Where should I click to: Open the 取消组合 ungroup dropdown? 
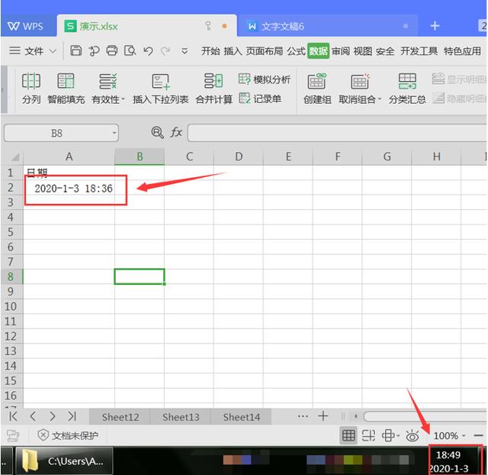pyautogui.click(x=360, y=89)
